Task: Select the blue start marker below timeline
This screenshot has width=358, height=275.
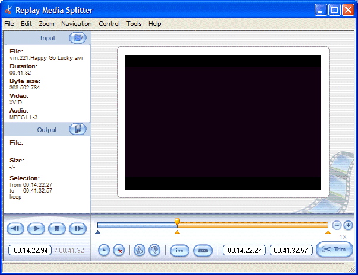Action: tap(98, 232)
